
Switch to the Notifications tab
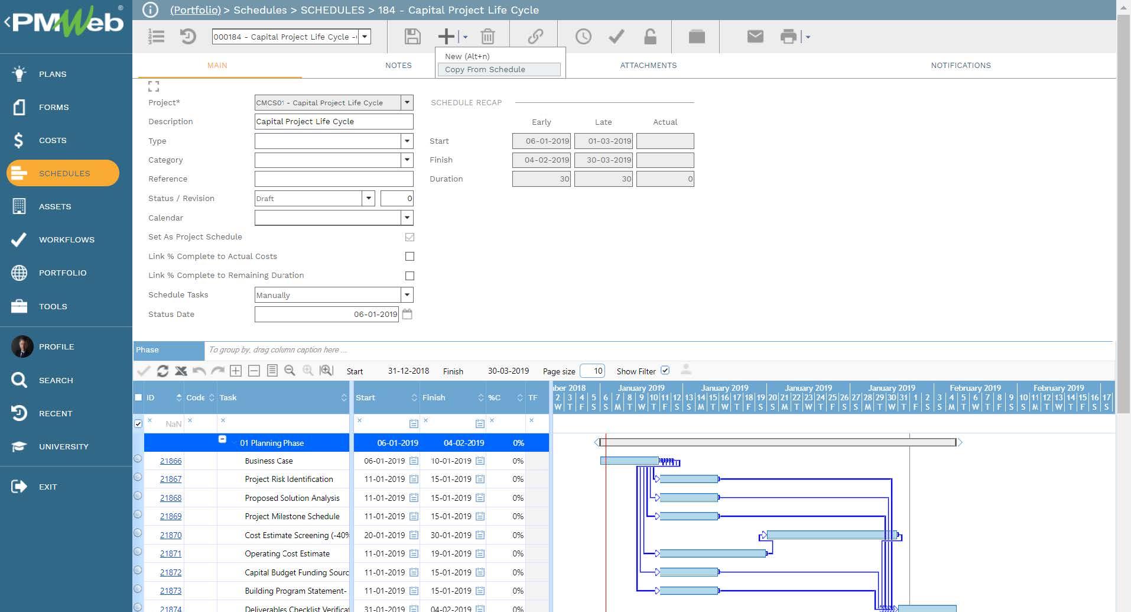[x=961, y=66]
